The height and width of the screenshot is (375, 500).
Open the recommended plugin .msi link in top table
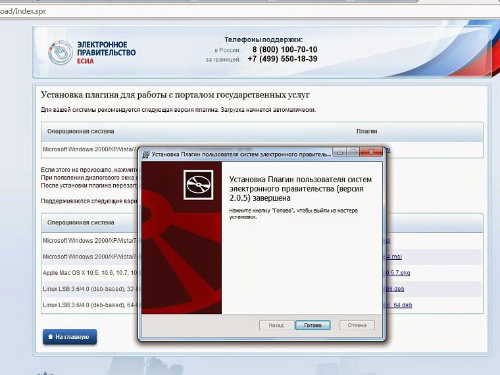pyautogui.click(x=388, y=149)
